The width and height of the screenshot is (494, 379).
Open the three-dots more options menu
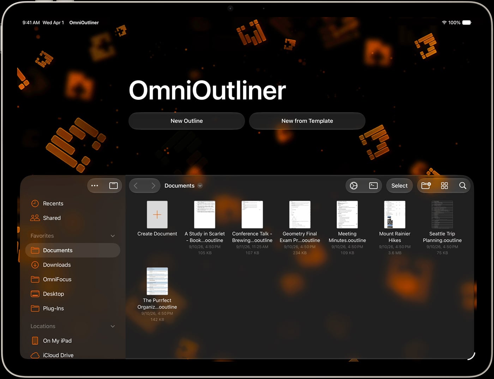pos(95,186)
